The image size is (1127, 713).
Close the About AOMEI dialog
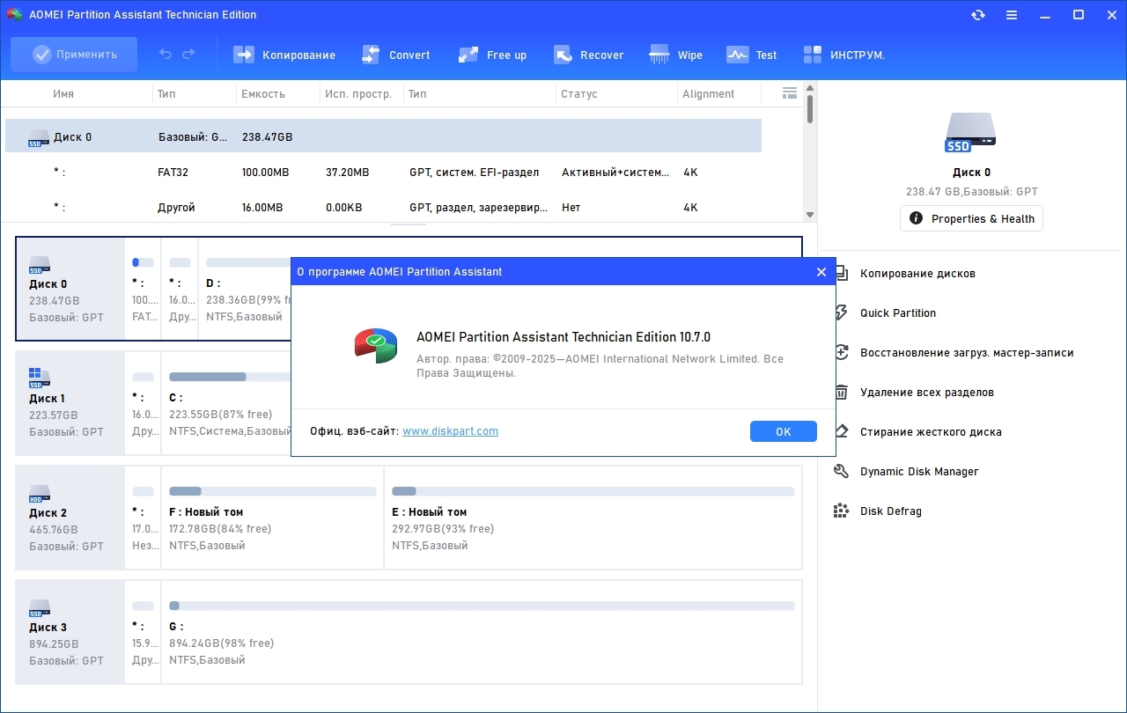pyautogui.click(x=821, y=272)
